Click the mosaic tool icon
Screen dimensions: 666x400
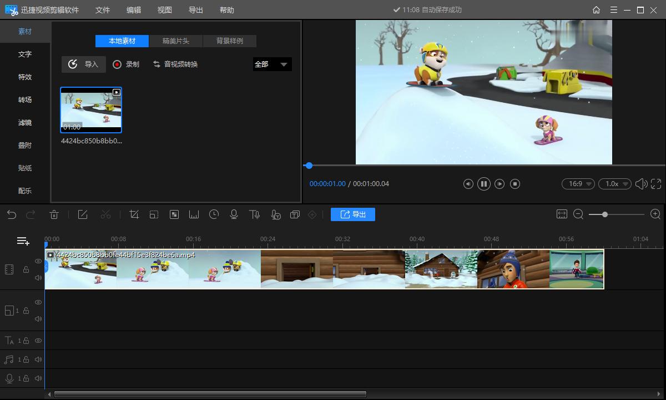click(174, 214)
